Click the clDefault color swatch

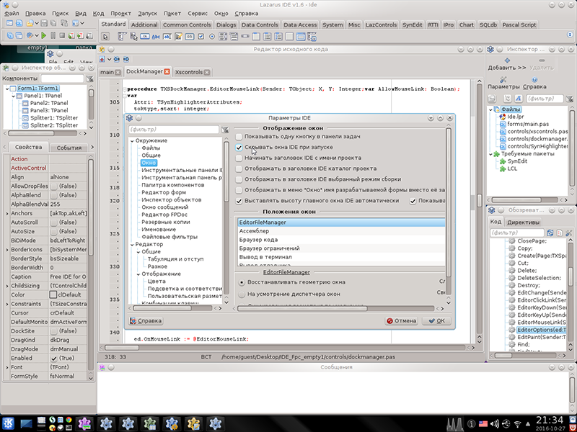pyautogui.click(x=53, y=295)
